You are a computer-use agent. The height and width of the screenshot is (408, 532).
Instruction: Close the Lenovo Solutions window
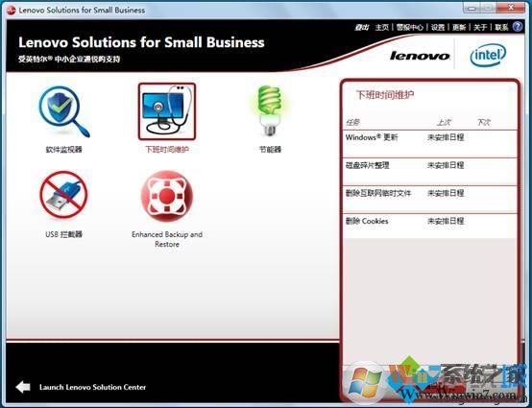coord(511,7)
